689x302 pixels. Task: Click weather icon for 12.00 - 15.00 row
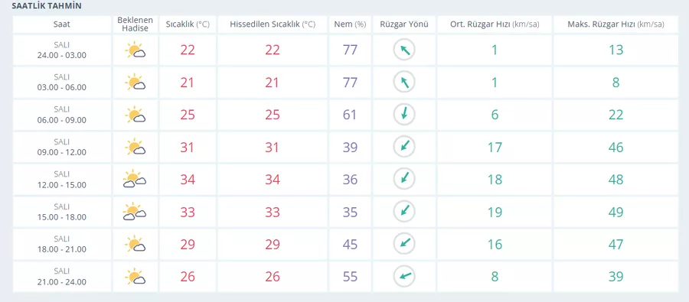pyautogui.click(x=135, y=180)
